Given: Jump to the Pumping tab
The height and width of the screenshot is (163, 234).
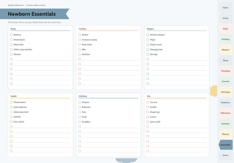Looking at the screenshot, I should [x=225, y=71].
